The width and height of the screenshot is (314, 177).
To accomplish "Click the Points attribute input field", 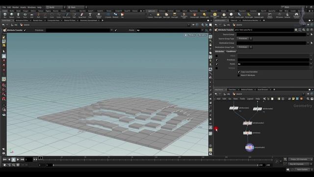I will [273, 64].
